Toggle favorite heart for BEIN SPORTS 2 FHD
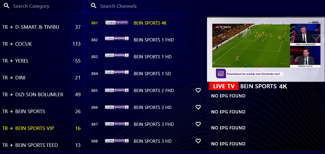The height and width of the screenshot is (154, 325). coord(198,90)
